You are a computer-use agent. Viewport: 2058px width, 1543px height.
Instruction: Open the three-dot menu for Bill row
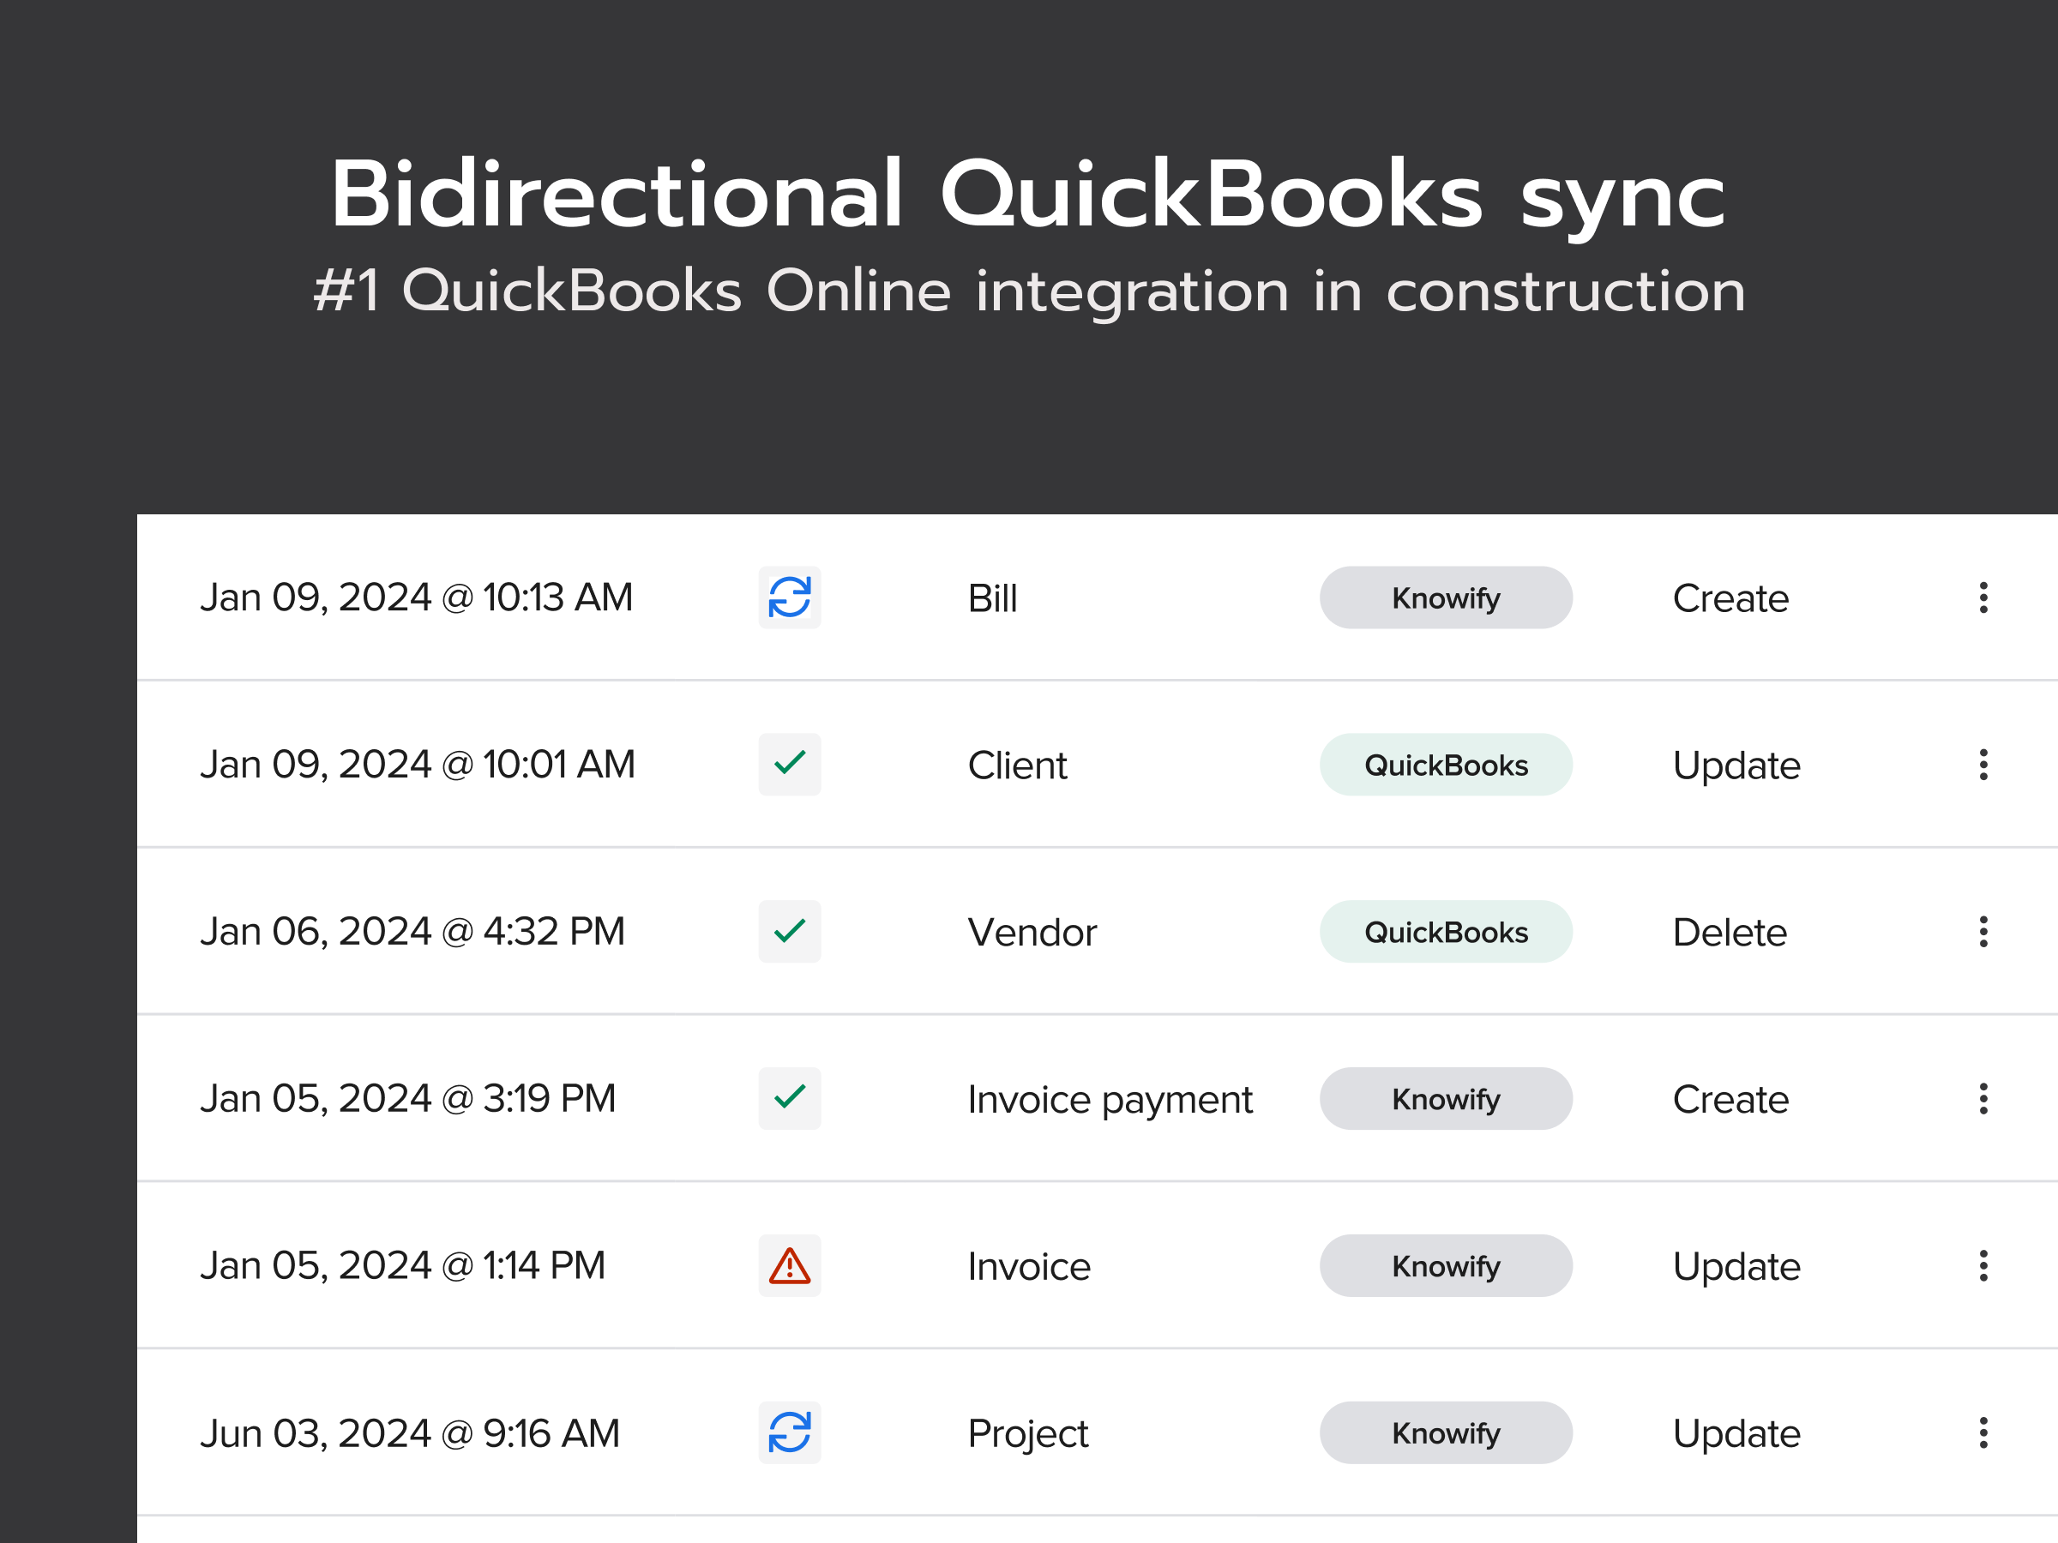(1983, 597)
